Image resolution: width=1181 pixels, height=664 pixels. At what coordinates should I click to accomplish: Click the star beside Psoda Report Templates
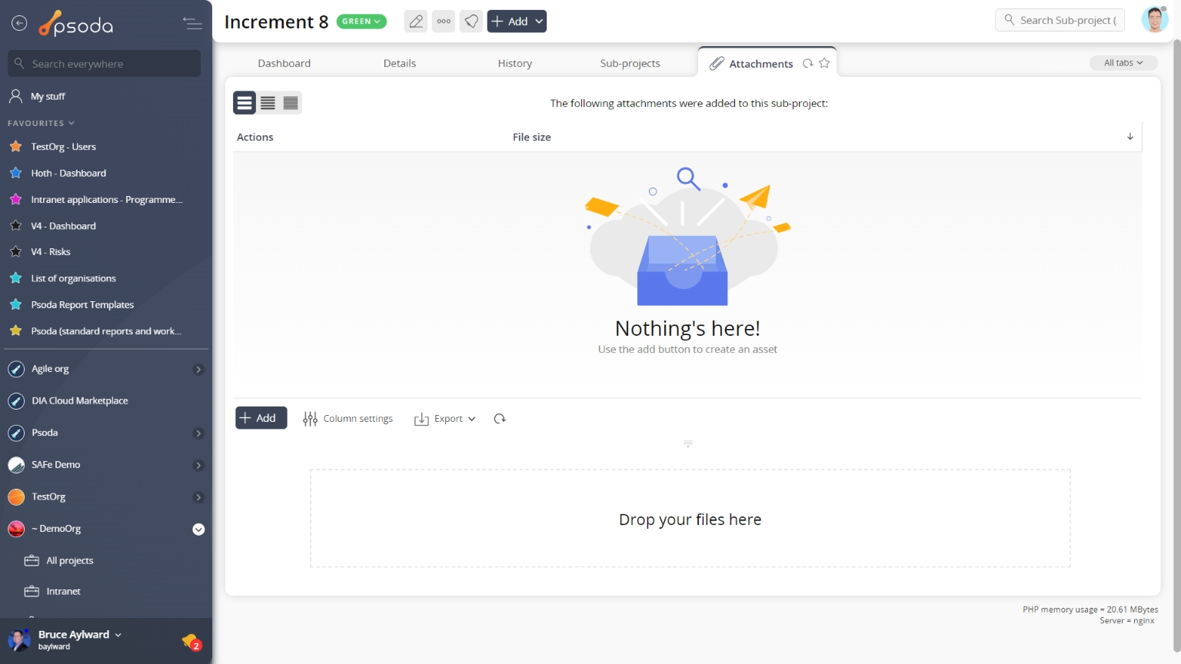tap(15, 305)
